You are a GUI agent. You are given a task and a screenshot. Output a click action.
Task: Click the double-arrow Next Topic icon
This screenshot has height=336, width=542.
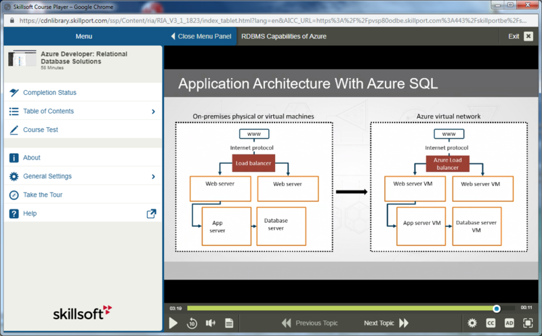click(404, 323)
